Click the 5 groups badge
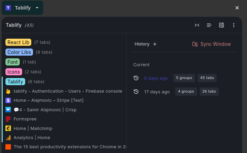The image size is (247, 153). click(x=184, y=78)
